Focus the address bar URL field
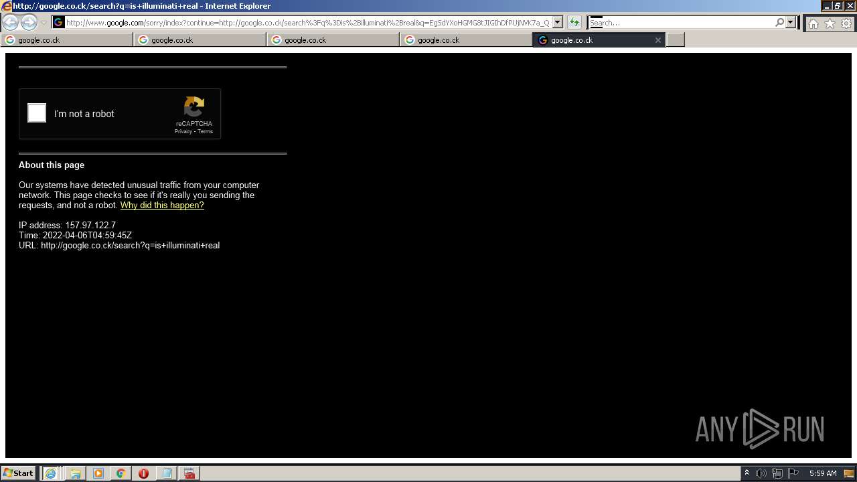The width and height of the screenshot is (857, 482). tap(308, 22)
